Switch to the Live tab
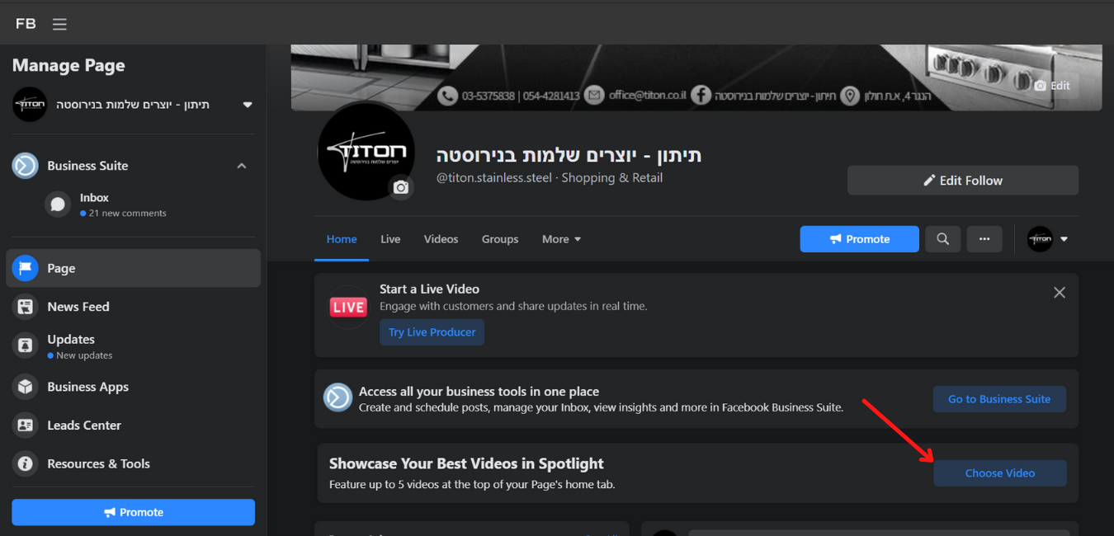 (x=390, y=239)
